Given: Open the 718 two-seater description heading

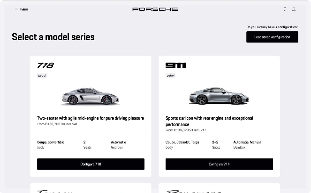Looking at the screenshot, I should [x=91, y=118].
